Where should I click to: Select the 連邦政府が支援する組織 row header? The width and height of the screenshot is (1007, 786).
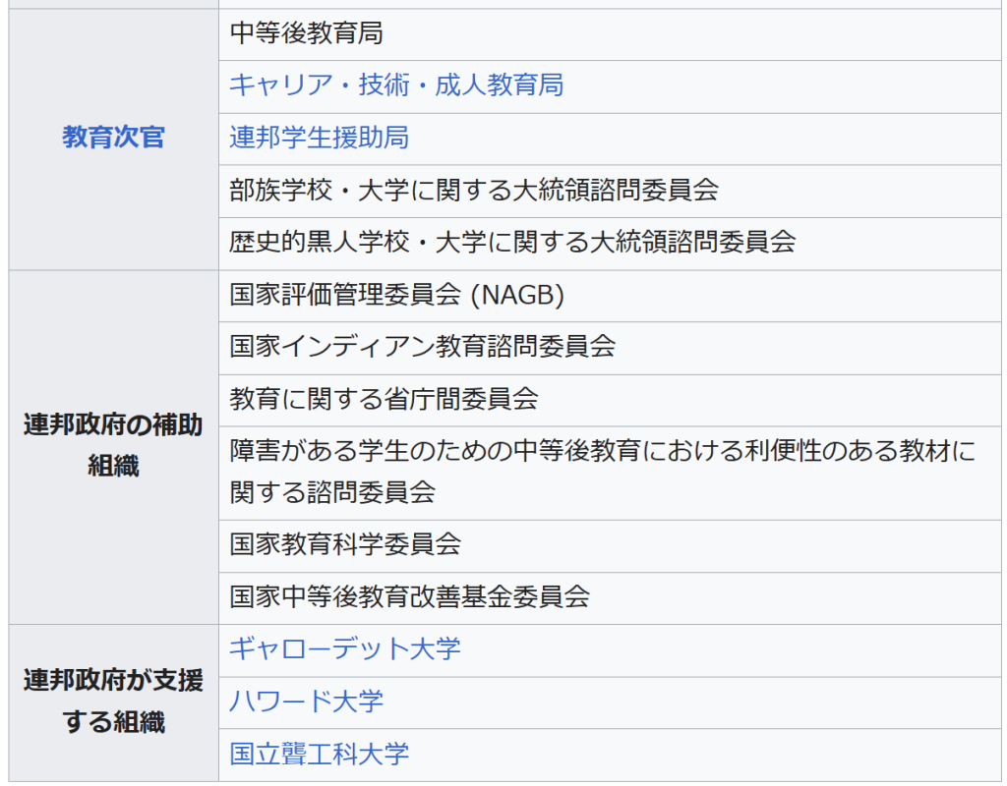pos(113,702)
